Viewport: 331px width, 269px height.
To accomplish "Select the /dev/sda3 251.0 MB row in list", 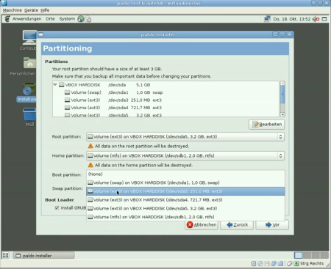I will (165, 100).
